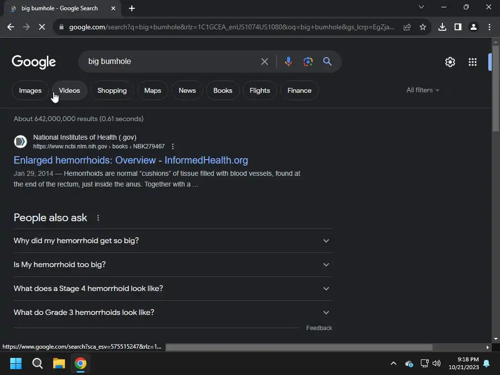Expand 'What does a Stage 4 hemorrhoid look like?'
The height and width of the screenshot is (375, 500).
(x=172, y=289)
